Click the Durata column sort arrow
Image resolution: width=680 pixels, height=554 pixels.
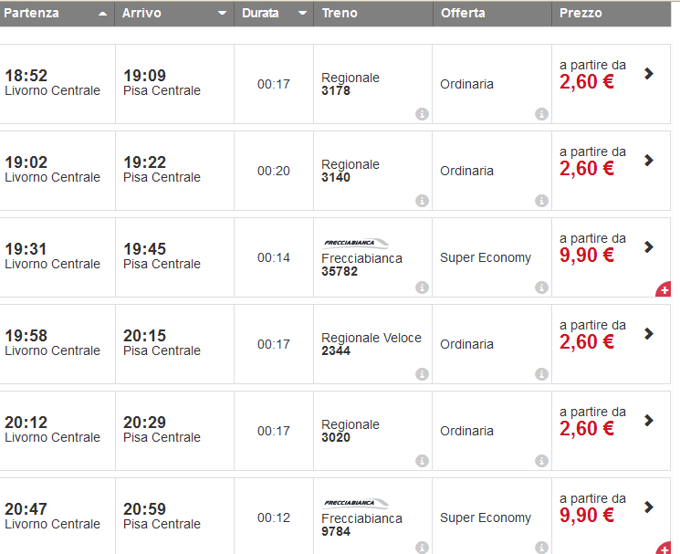pyautogui.click(x=302, y=14)
